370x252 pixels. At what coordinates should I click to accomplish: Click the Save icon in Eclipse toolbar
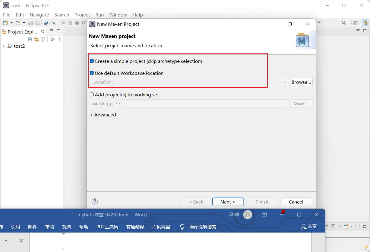pyautogui.click(x=30, y=23)
